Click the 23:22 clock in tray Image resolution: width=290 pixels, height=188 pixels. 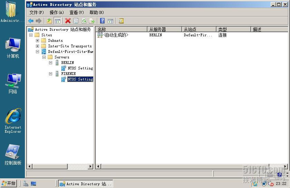[x=281, y=184]
